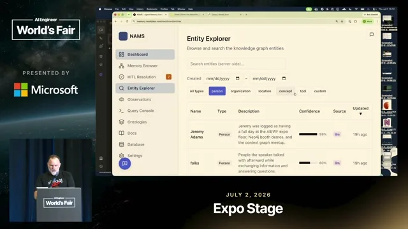Click browser back arrow

[x=116, y=21]
